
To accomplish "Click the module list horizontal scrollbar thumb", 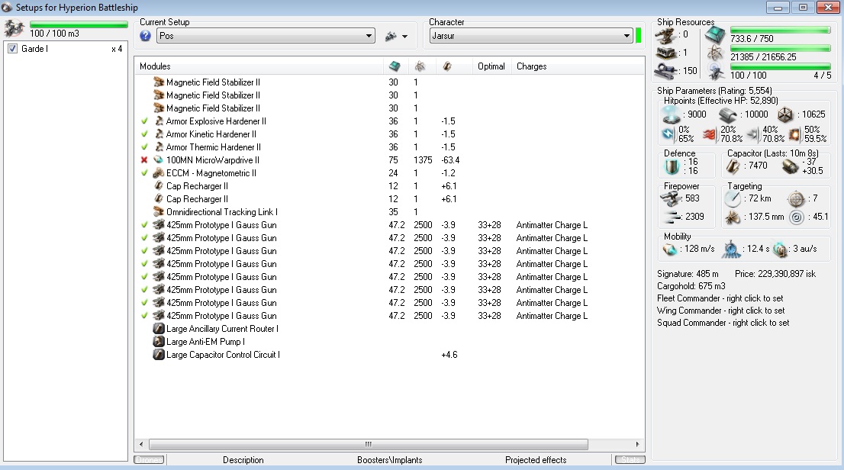I will [368, 445].
